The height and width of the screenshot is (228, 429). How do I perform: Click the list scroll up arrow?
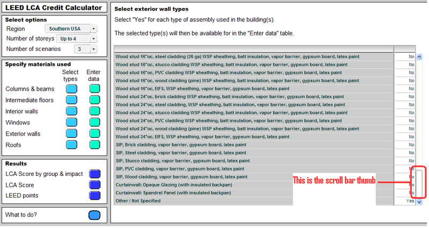click(x=419, y=57)
